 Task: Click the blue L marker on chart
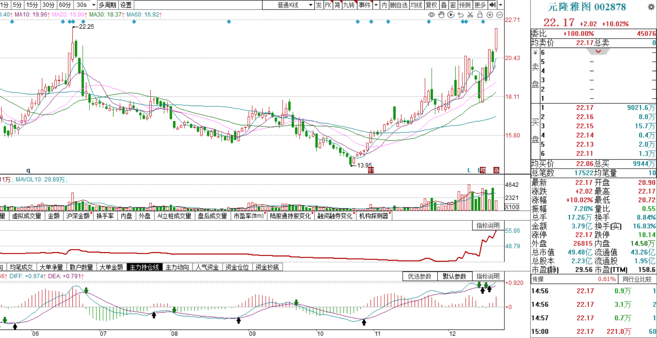tap(469, 170)
